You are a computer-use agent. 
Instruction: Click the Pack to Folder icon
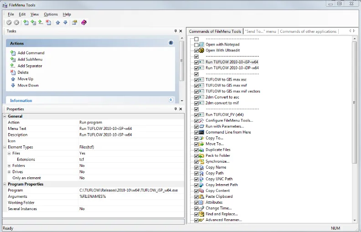pyautogui.click(x=201, y=155)
